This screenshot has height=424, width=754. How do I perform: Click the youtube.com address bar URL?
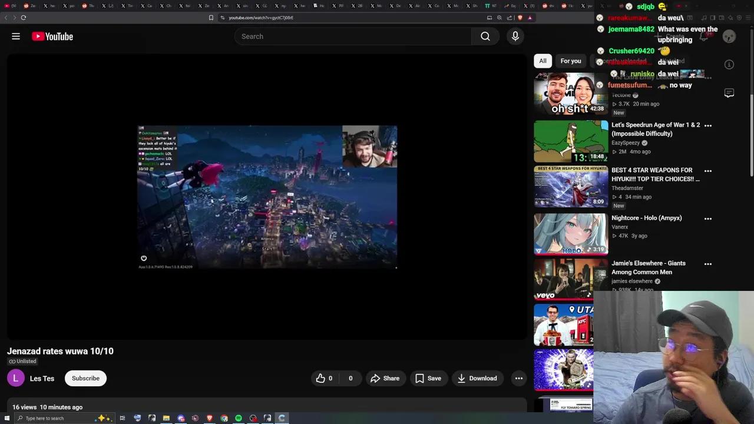(x=261, y=18)
